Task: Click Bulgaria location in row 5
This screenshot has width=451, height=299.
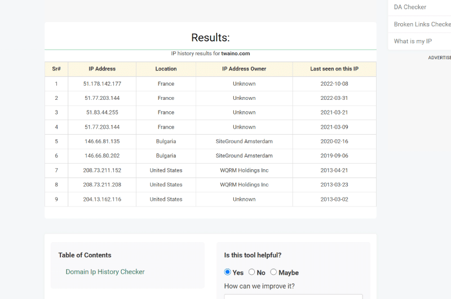Action: coord(166,141)
